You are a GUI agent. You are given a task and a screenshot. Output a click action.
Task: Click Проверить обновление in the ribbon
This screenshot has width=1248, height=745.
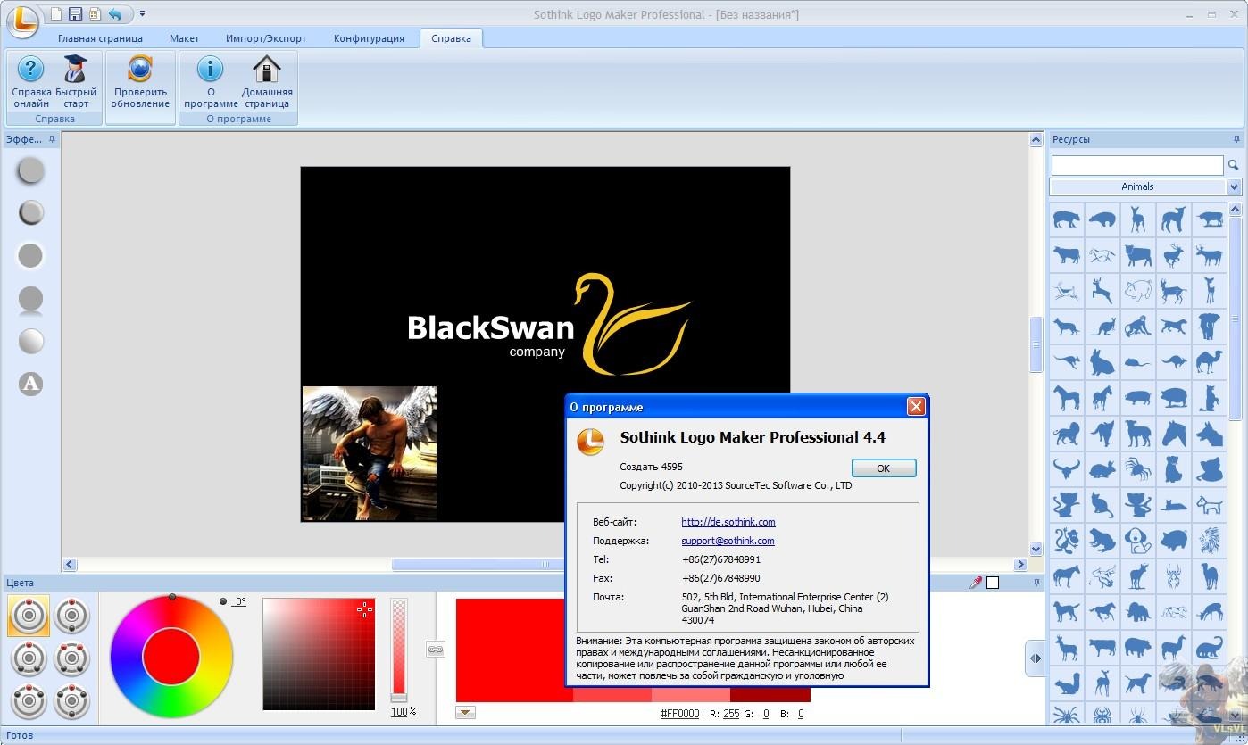pos(140,81)
